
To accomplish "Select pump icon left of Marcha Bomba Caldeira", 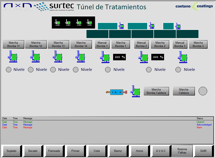I will [135, 91].
